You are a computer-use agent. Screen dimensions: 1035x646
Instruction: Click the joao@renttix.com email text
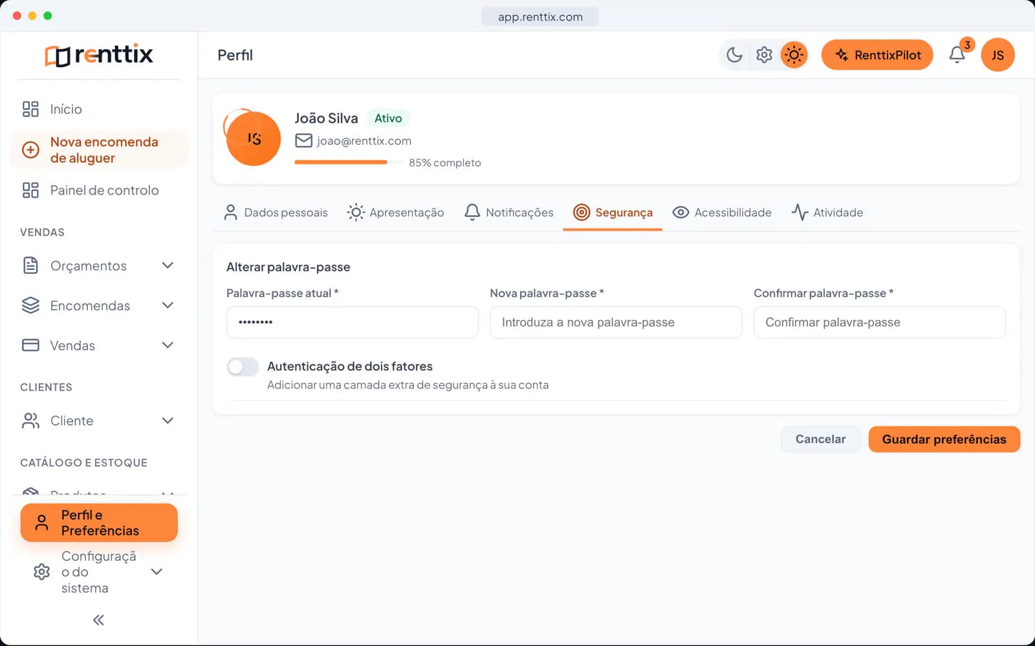click(364, 141)
